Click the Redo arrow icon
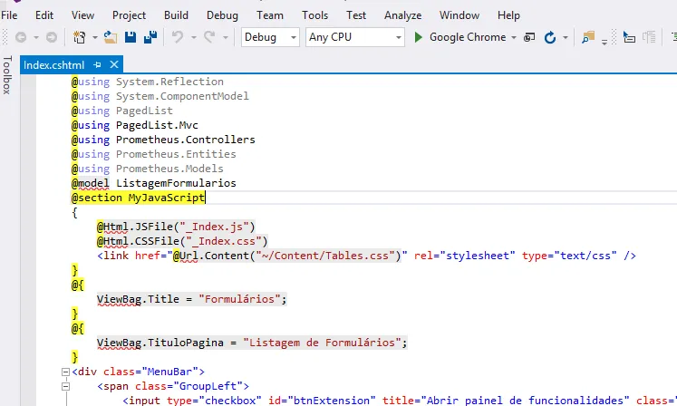Viewport: 677px width, 406px height. 209,37
